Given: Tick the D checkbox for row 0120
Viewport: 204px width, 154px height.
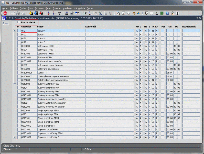Looking at the screenshot, I should tap(19, 35).
